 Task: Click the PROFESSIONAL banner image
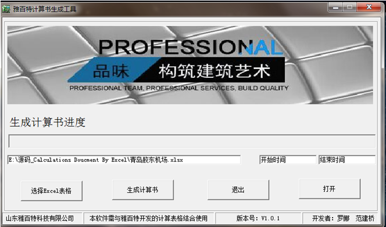coord(190,65)
